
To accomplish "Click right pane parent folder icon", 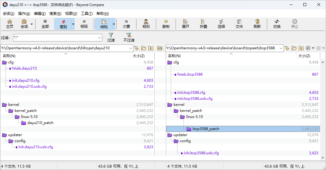I will (x=301, y=48).
